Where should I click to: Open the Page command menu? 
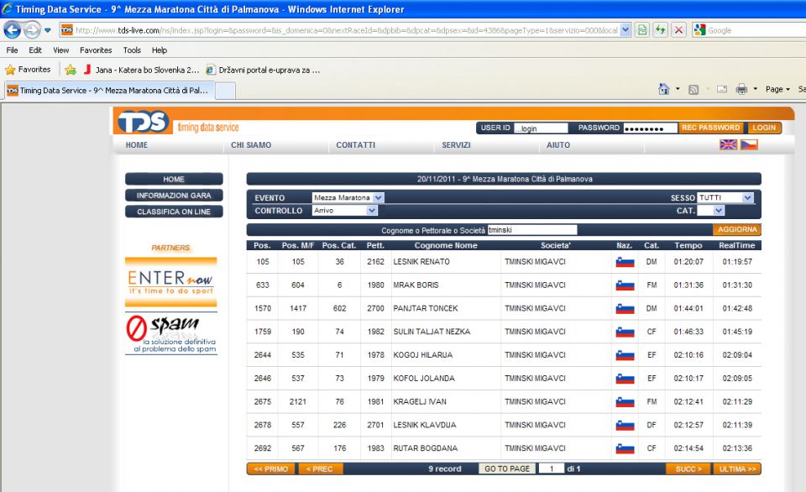pyautogui.click(x=777, y=89)
